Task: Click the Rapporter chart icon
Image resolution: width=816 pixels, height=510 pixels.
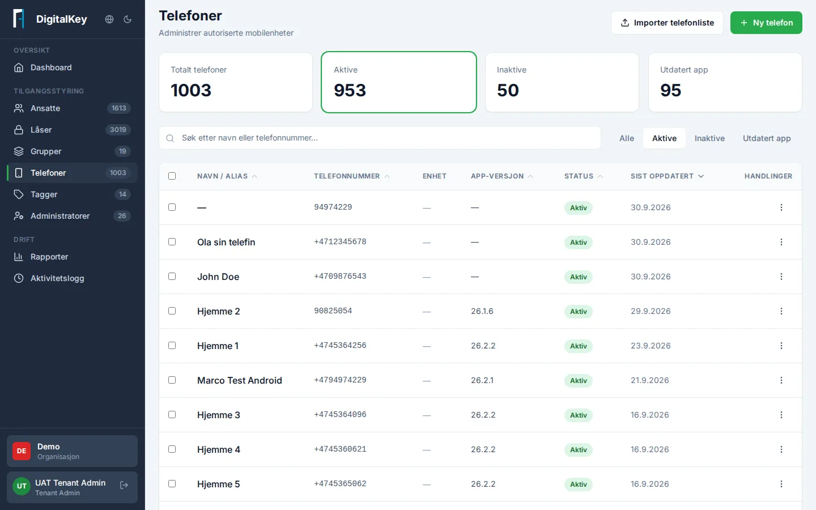Action: pos(19,257)
